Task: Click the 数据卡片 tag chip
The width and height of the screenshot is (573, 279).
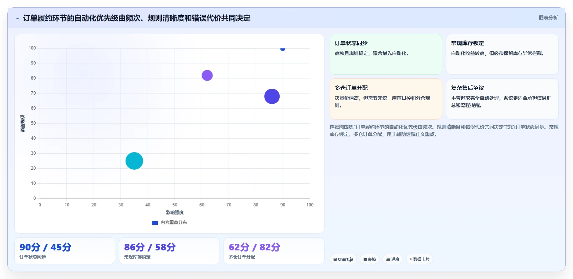Action: pyautogui.click(x=420, y=259)
